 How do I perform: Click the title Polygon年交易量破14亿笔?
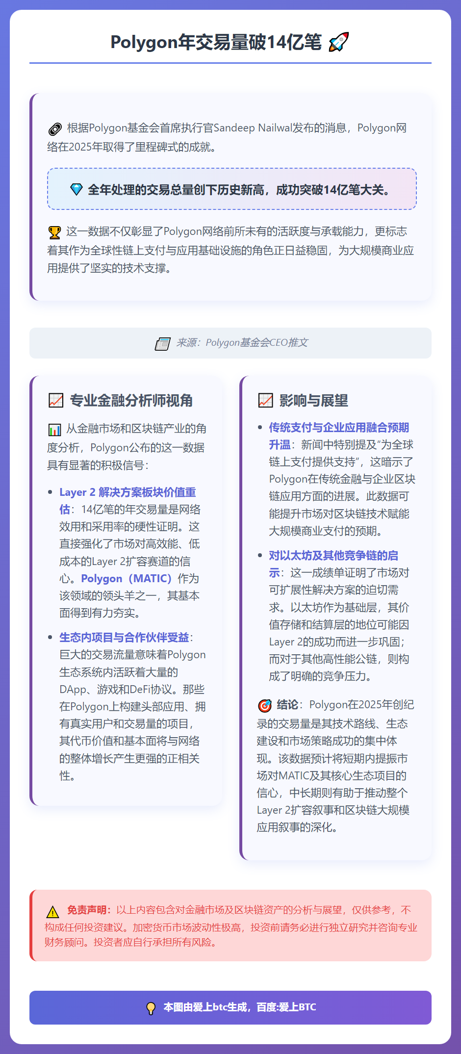216,42
